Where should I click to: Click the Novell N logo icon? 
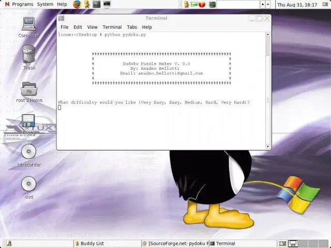pos(7,4)
